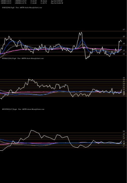The width and height of the screenshot is (127, 183).
Task: Click the 25 price label on weekly chart
Action: tap(124, 87)
